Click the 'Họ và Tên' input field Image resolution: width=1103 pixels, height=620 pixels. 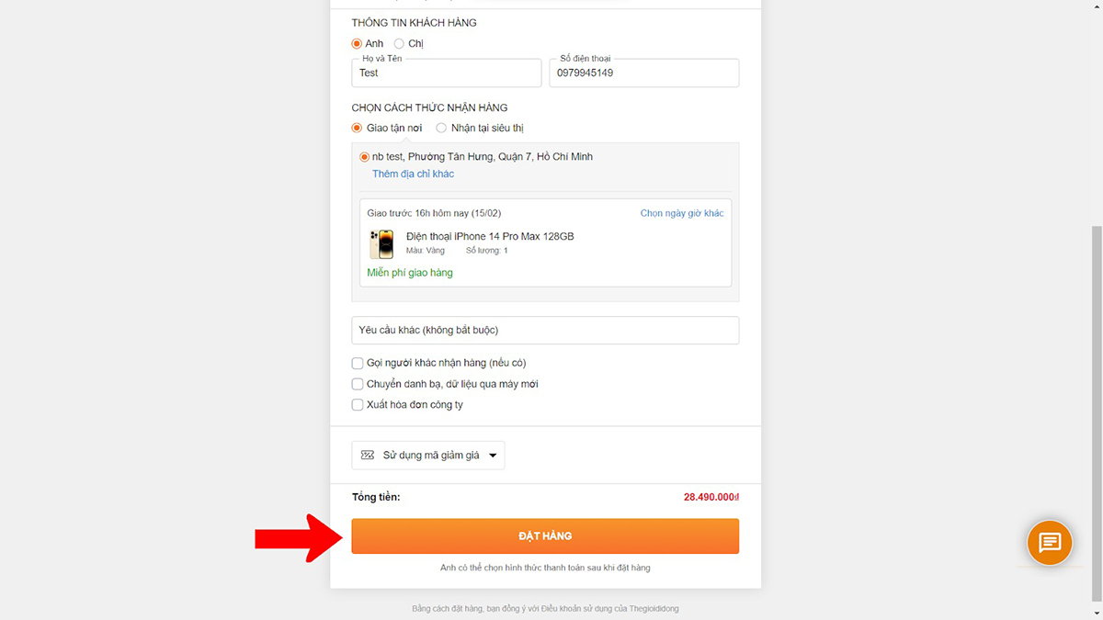point(447,73)
